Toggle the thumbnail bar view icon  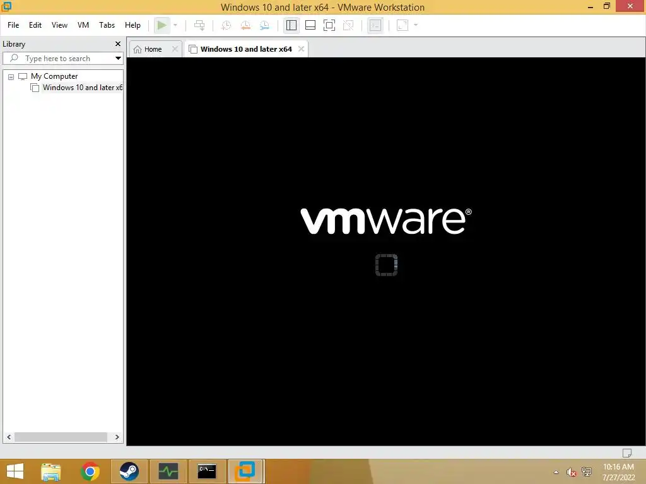[x=310, y=25]
